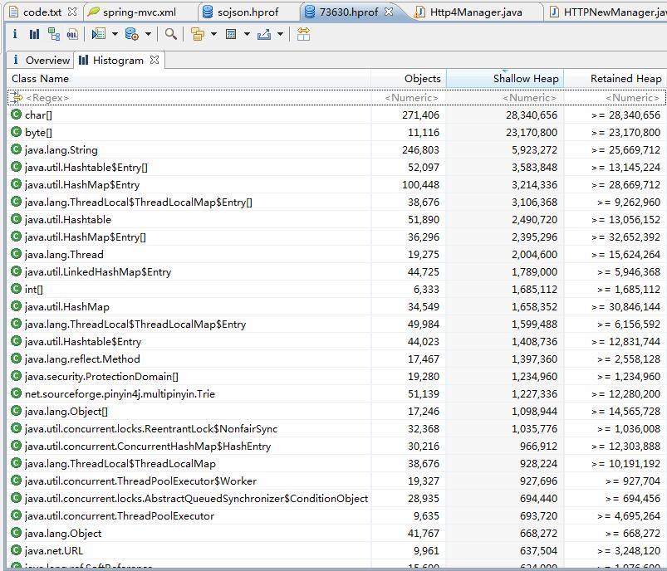Open the Overview sub-tab
This screenshot has height=571, width=667.
41,61
